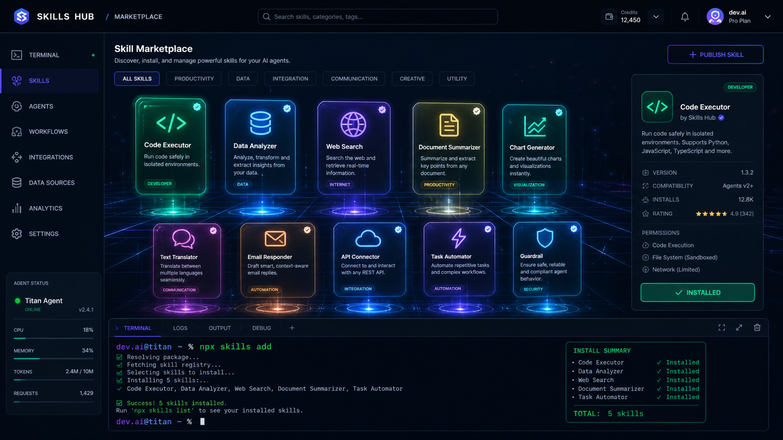Select the Code Executor card icon

(x=171, y=123)
